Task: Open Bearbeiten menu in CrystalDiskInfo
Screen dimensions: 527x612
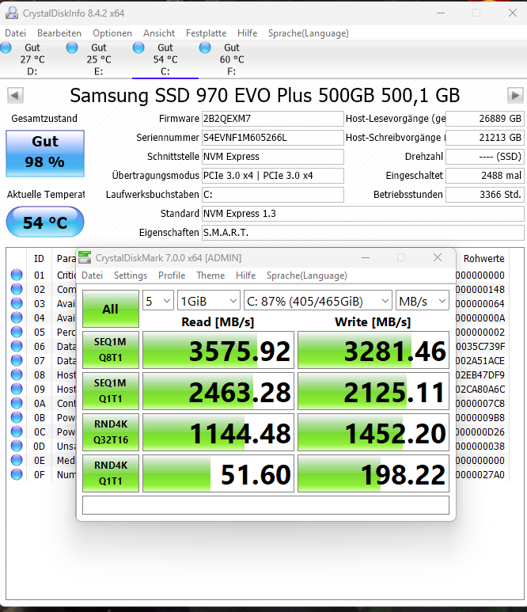Action: [x=59, y=33]
